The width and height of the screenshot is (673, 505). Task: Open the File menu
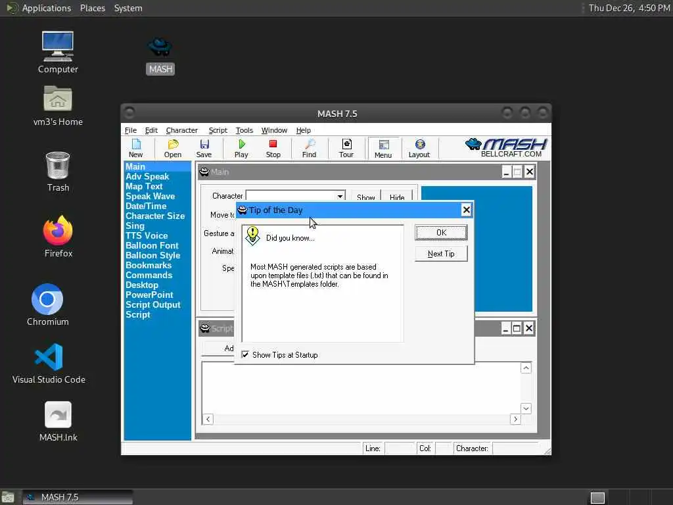pos(131,130)
